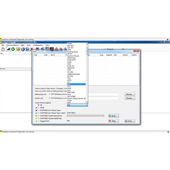This screenshot has width=170, height=170.
Task: Click the green icon on Scan button
Action: click(110, 116)
